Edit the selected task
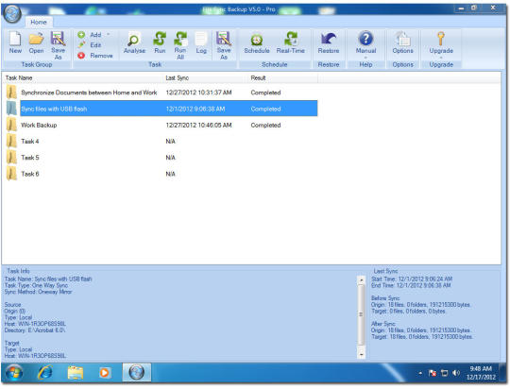This screenshot has height=389, width=510. click(90, 45)
